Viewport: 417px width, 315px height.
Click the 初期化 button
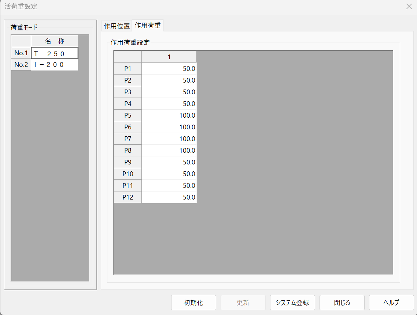tap(193, 303)
